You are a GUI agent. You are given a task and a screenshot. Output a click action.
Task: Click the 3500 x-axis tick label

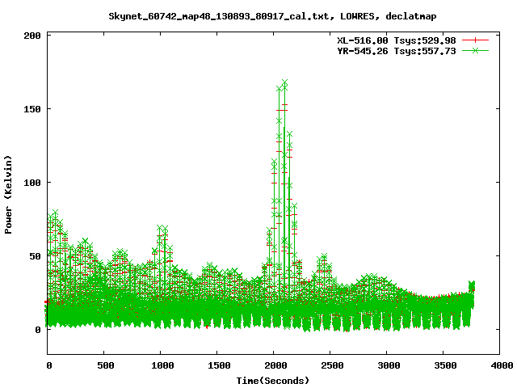445,365
